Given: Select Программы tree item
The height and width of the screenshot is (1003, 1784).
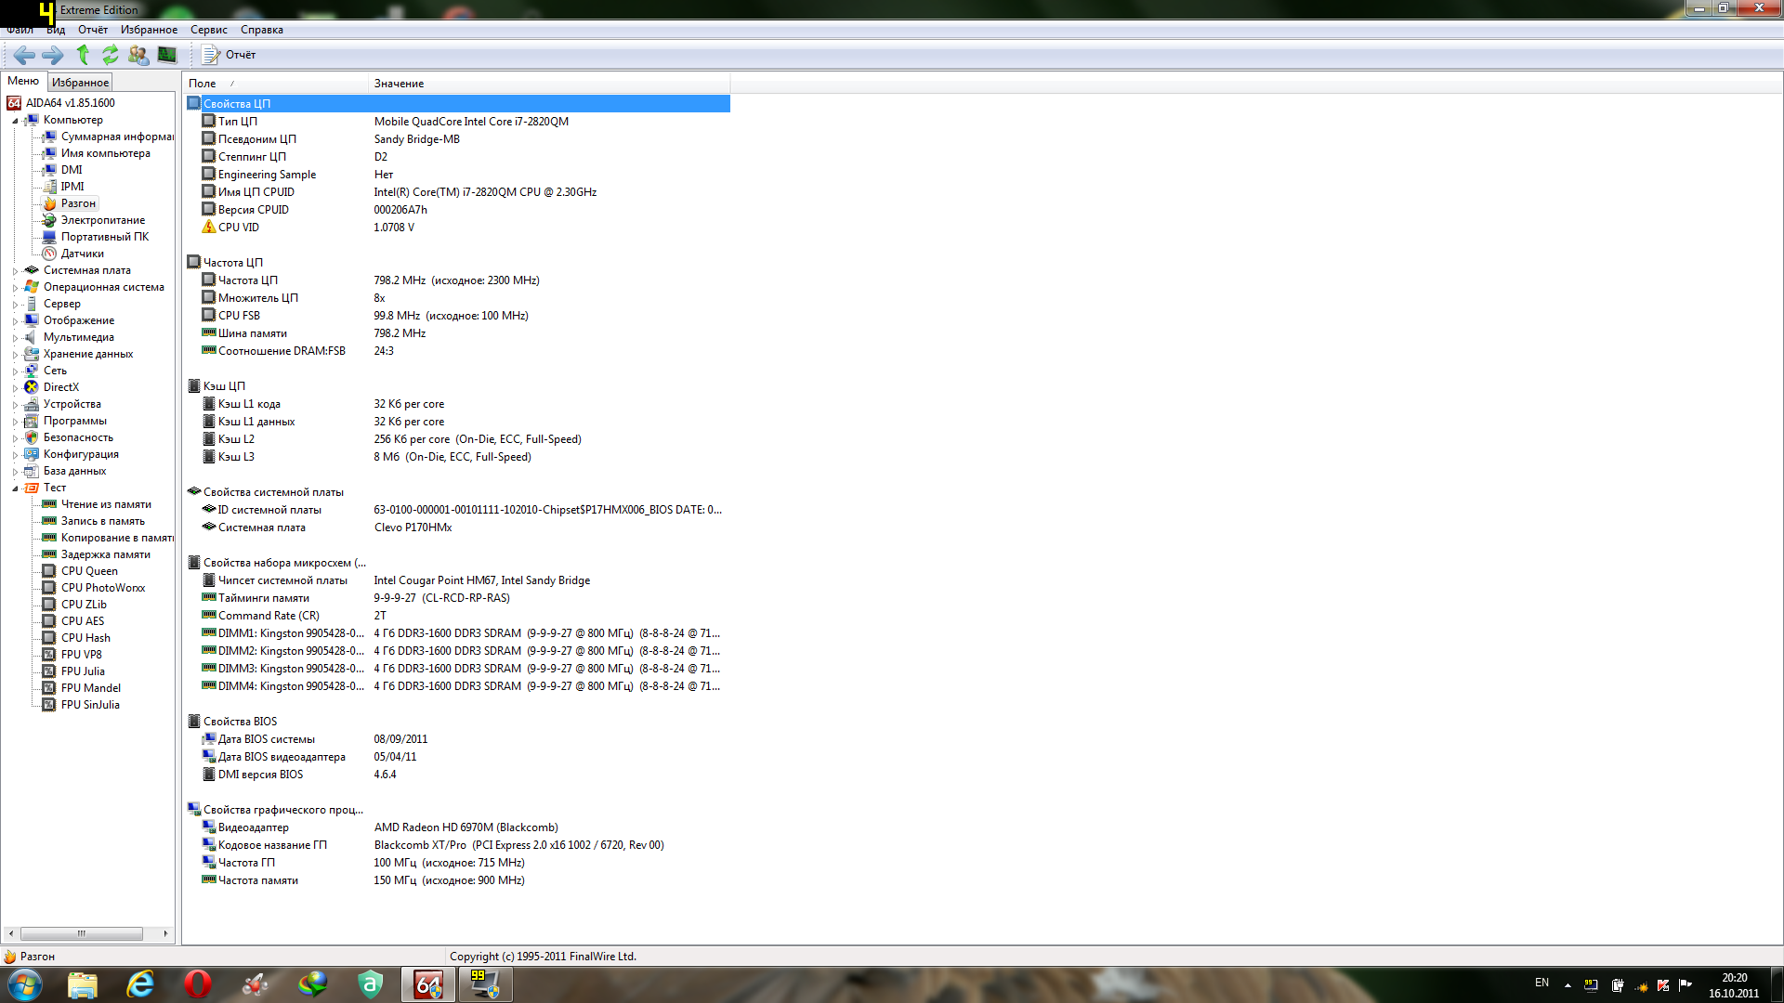Looking at the screenshot, I should tap(75, 421).
